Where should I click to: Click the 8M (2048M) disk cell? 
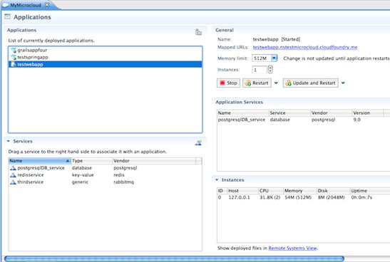(332, 198)
